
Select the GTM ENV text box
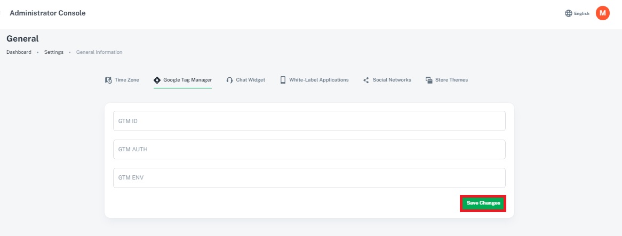(x=309, y=178)
